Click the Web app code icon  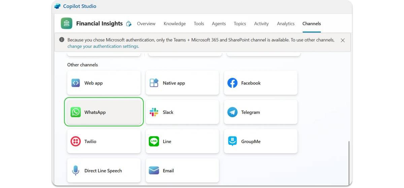[x=76, y=83]
